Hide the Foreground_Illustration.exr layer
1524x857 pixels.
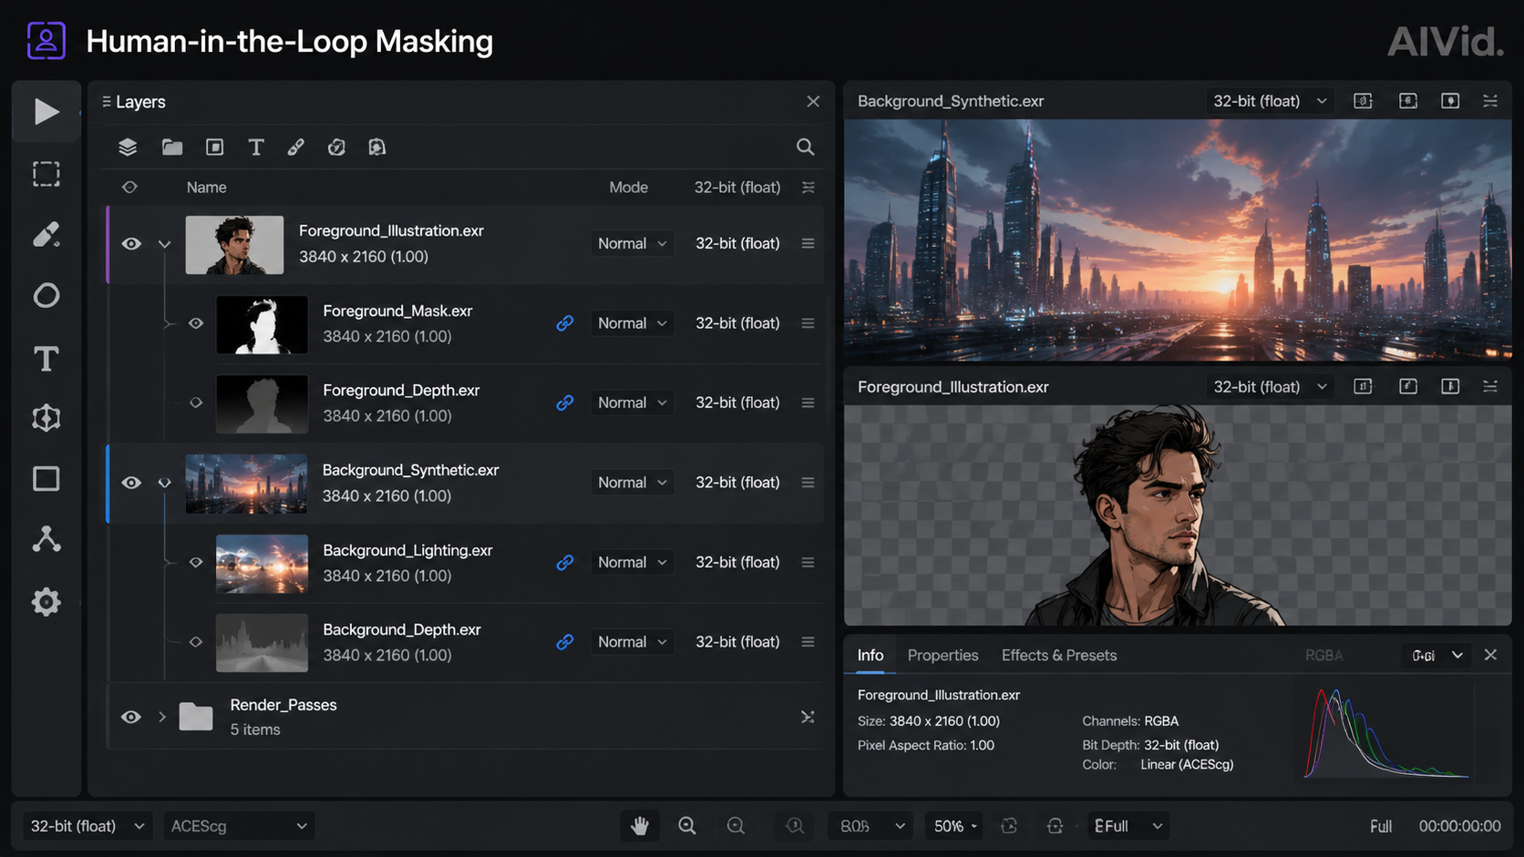click(x=131, y=244)
